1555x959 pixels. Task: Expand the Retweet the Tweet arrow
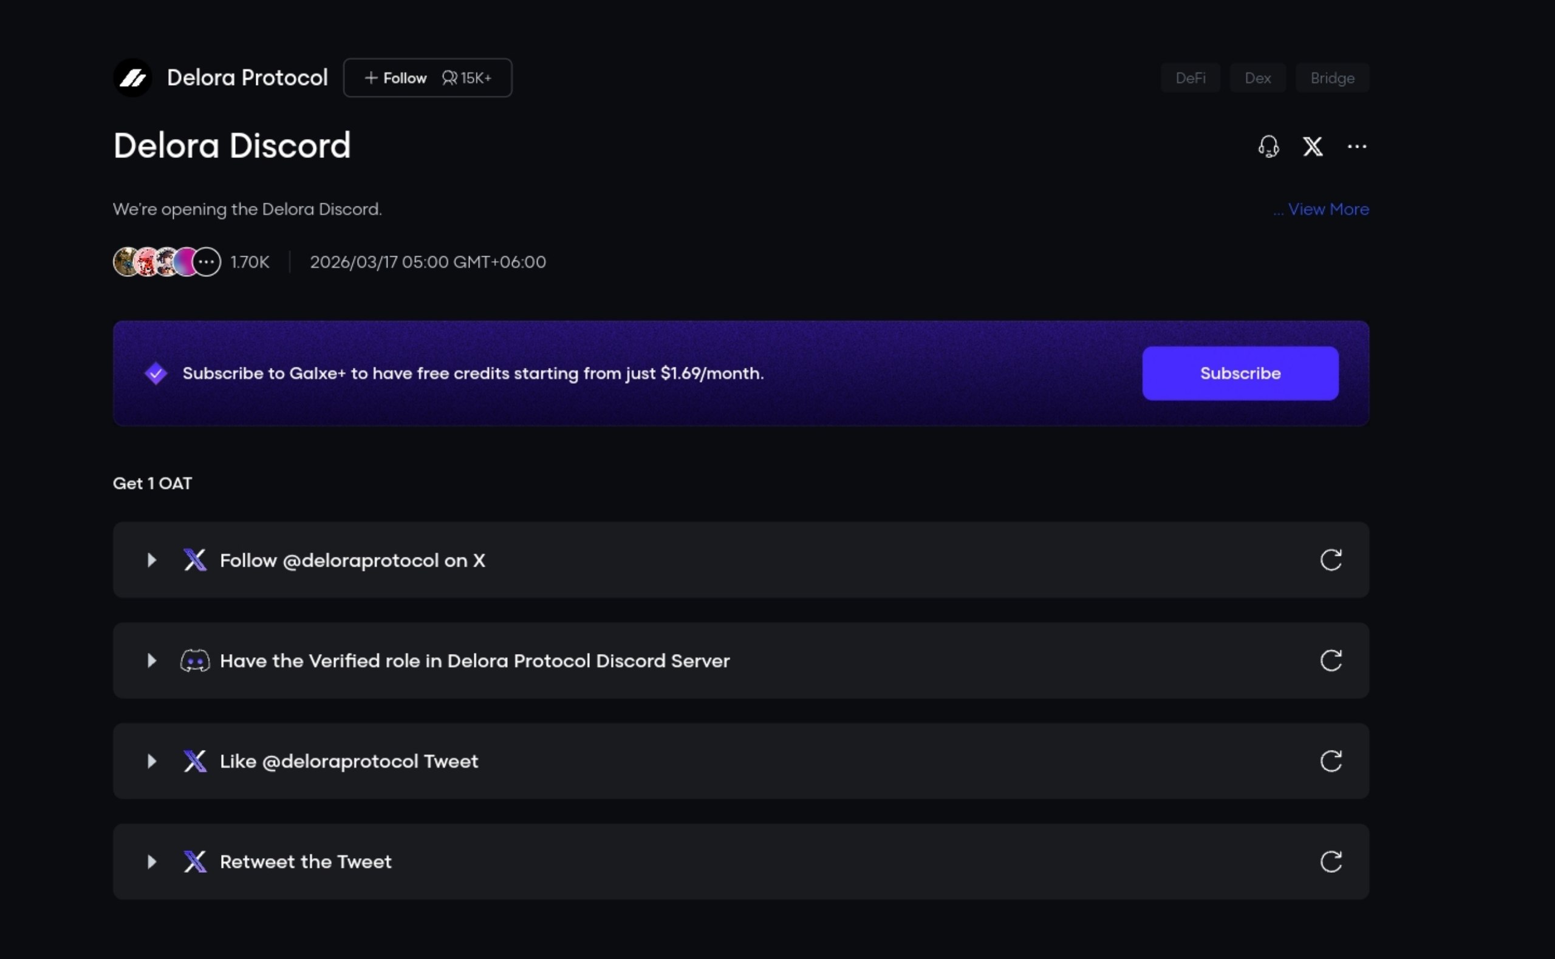click(152, 861)
